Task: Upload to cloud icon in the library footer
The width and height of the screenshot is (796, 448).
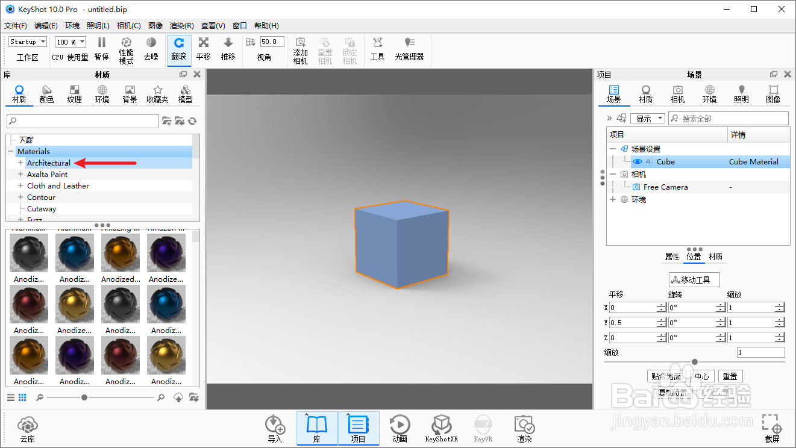Action: point(178,397)
